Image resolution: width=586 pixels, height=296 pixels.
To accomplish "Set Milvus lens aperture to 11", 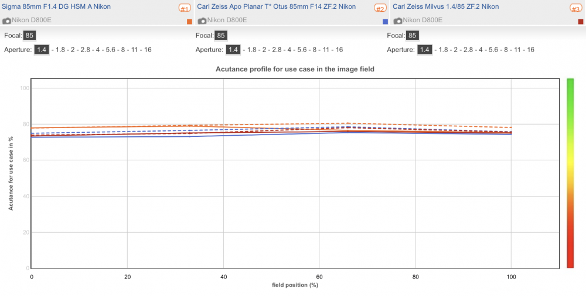I will click(517, 50).
